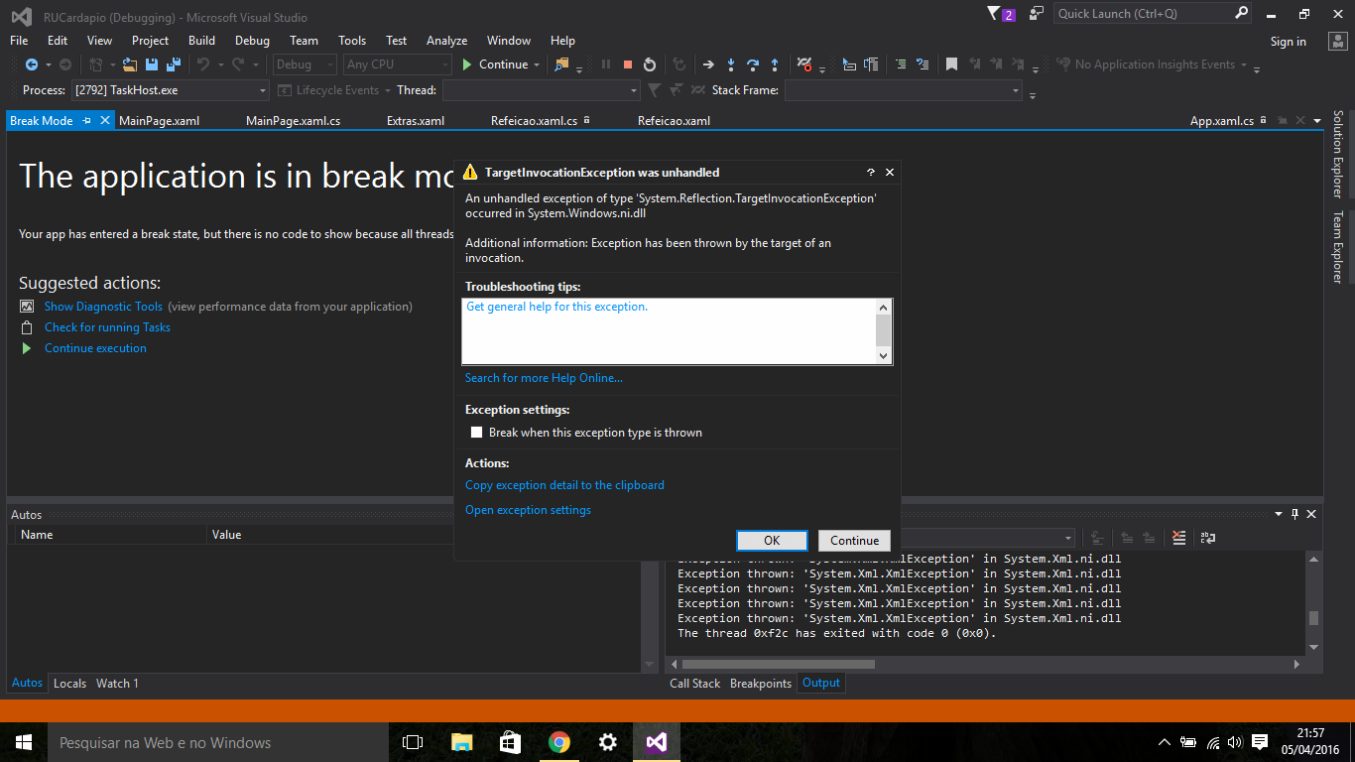Viewport: 1355px width, 762px height.
Task: Click Show Diagnostic Tools link
Action: pos(103,307)
